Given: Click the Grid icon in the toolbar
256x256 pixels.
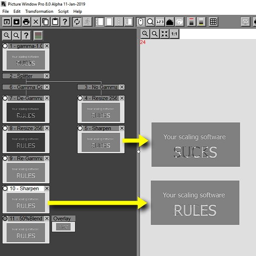Looking at the screenshot, I should coord(213,22).
